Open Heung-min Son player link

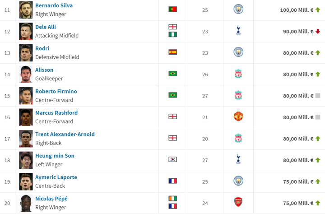coord(55,156)
